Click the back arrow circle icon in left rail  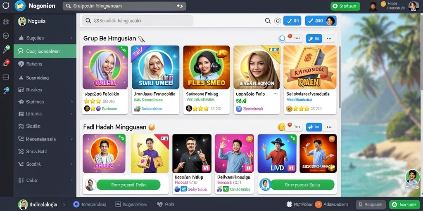[x=6, y=35]
